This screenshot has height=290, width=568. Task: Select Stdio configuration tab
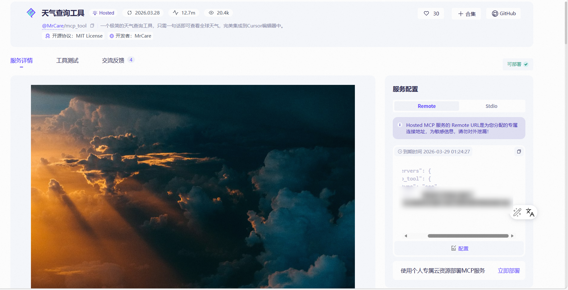click(491, 106)
